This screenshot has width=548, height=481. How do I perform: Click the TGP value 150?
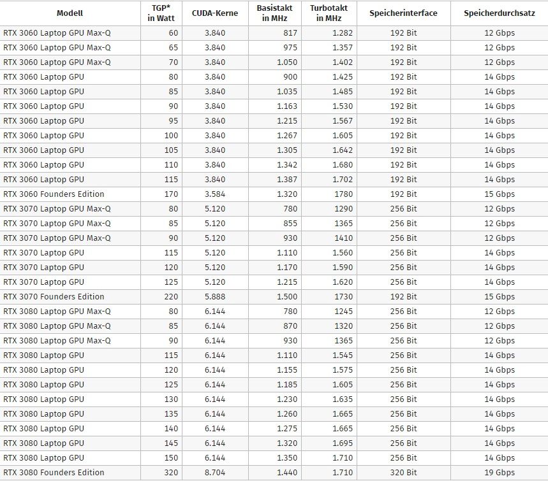click(171, 458)
